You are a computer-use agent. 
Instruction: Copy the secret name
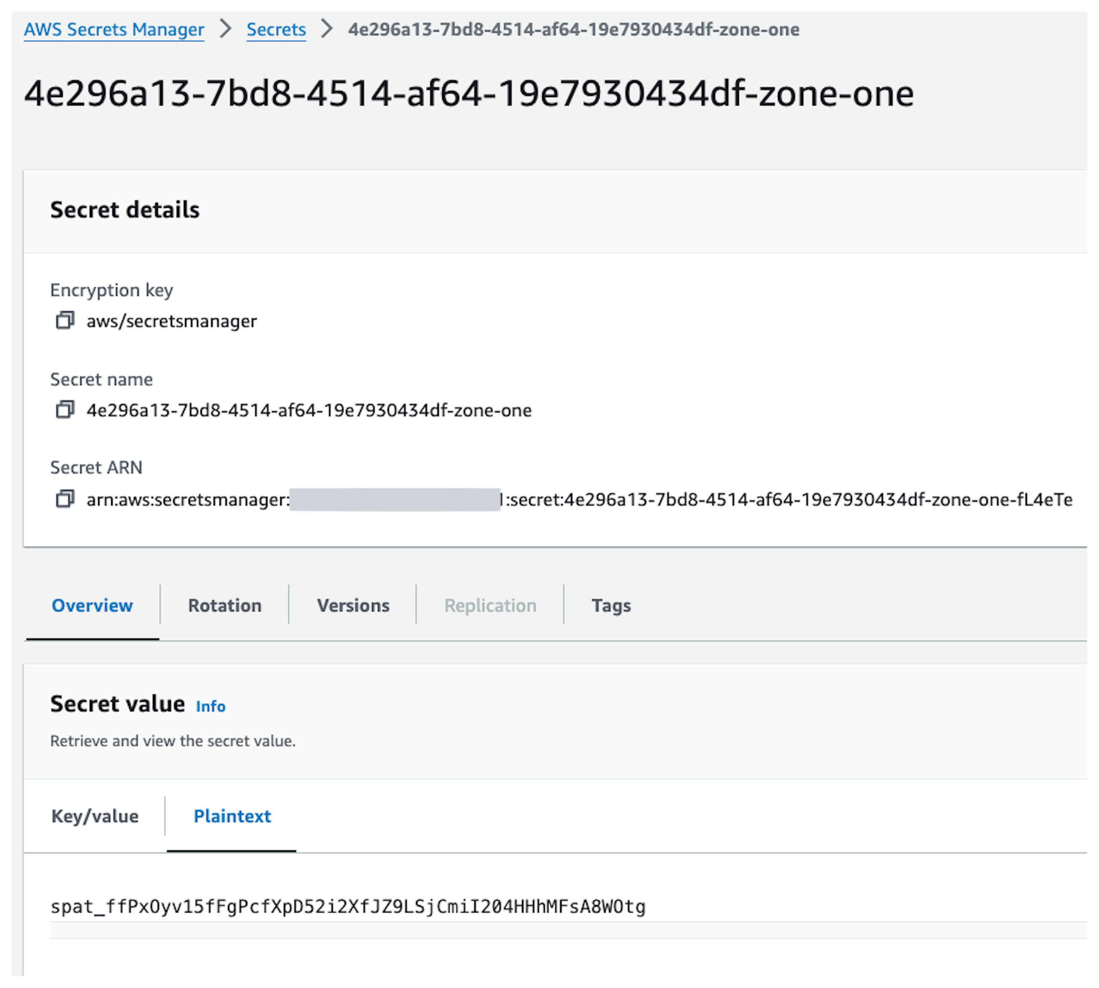[x=65, y=409]
